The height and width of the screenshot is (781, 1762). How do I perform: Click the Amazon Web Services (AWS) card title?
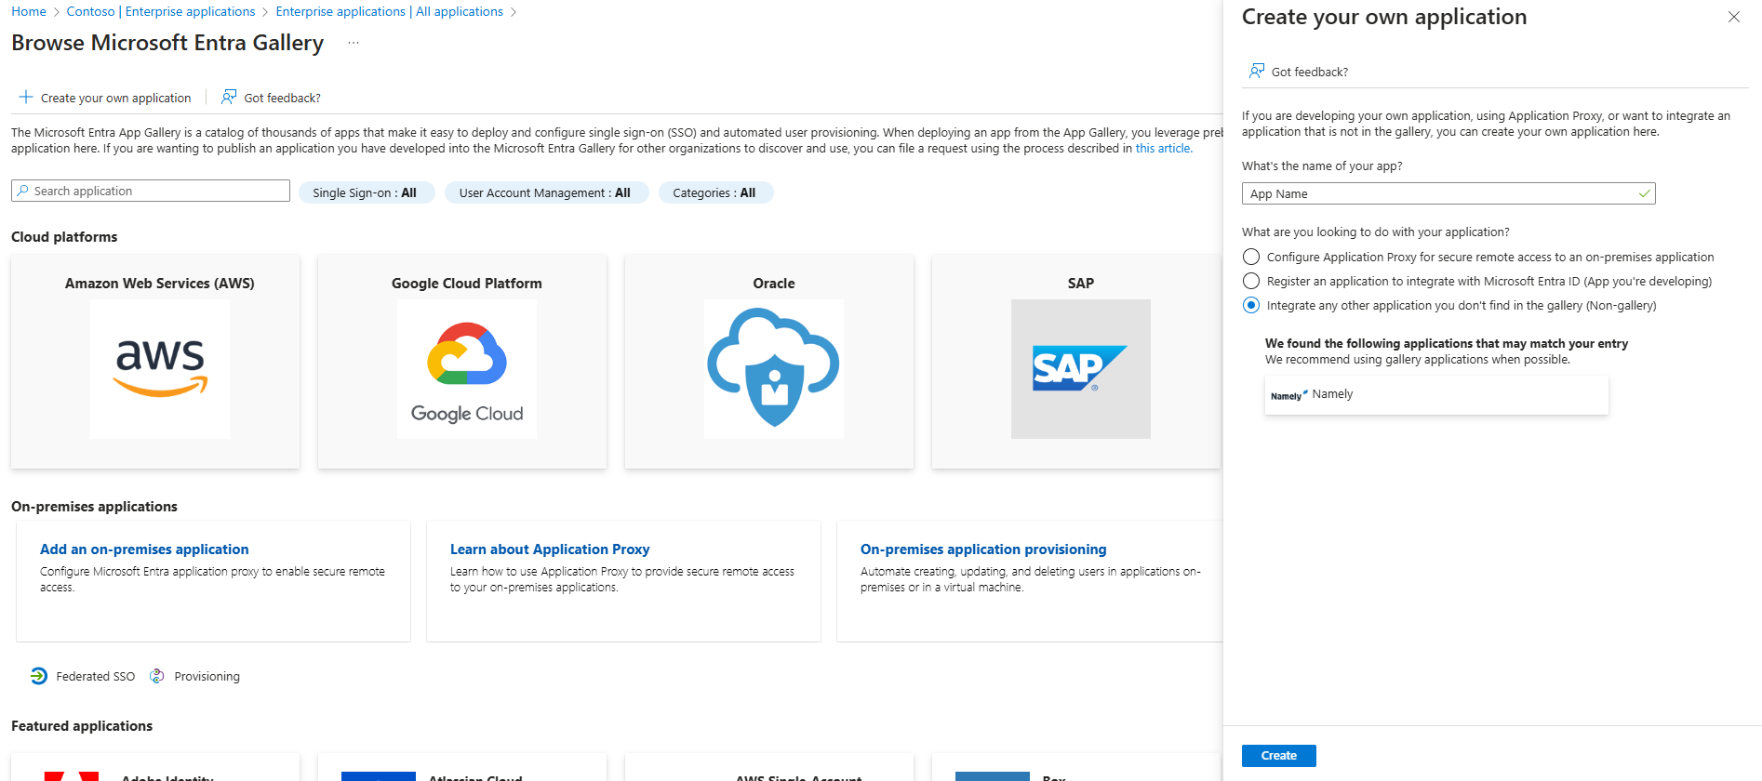pyautogui.click(x=160, y=284)
